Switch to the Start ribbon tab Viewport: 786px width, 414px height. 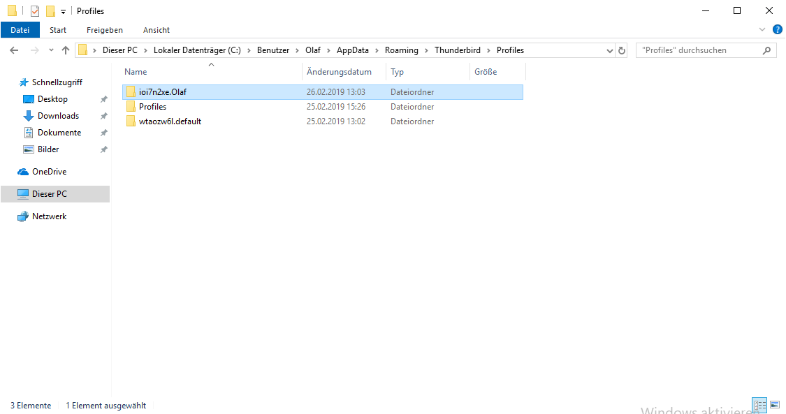click(x=58, y=30)
